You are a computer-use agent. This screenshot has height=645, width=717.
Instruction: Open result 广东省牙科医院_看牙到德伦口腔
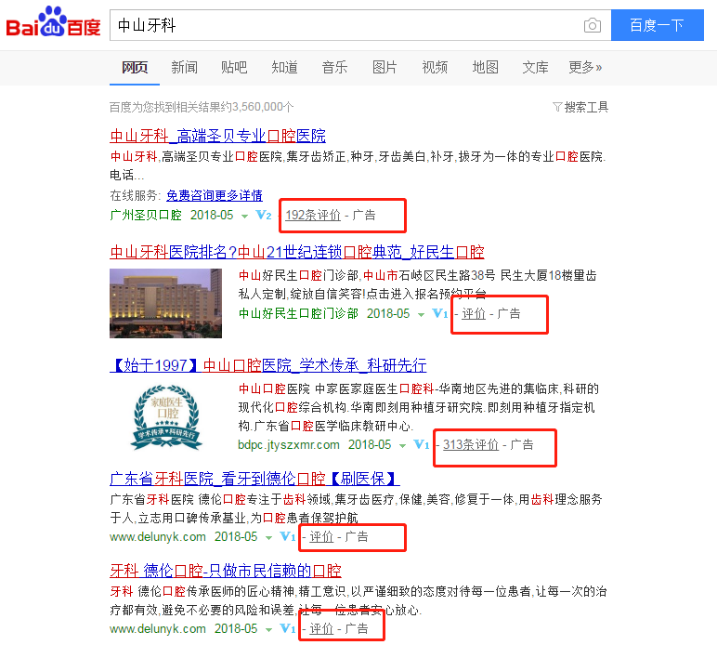click(254, 479)
